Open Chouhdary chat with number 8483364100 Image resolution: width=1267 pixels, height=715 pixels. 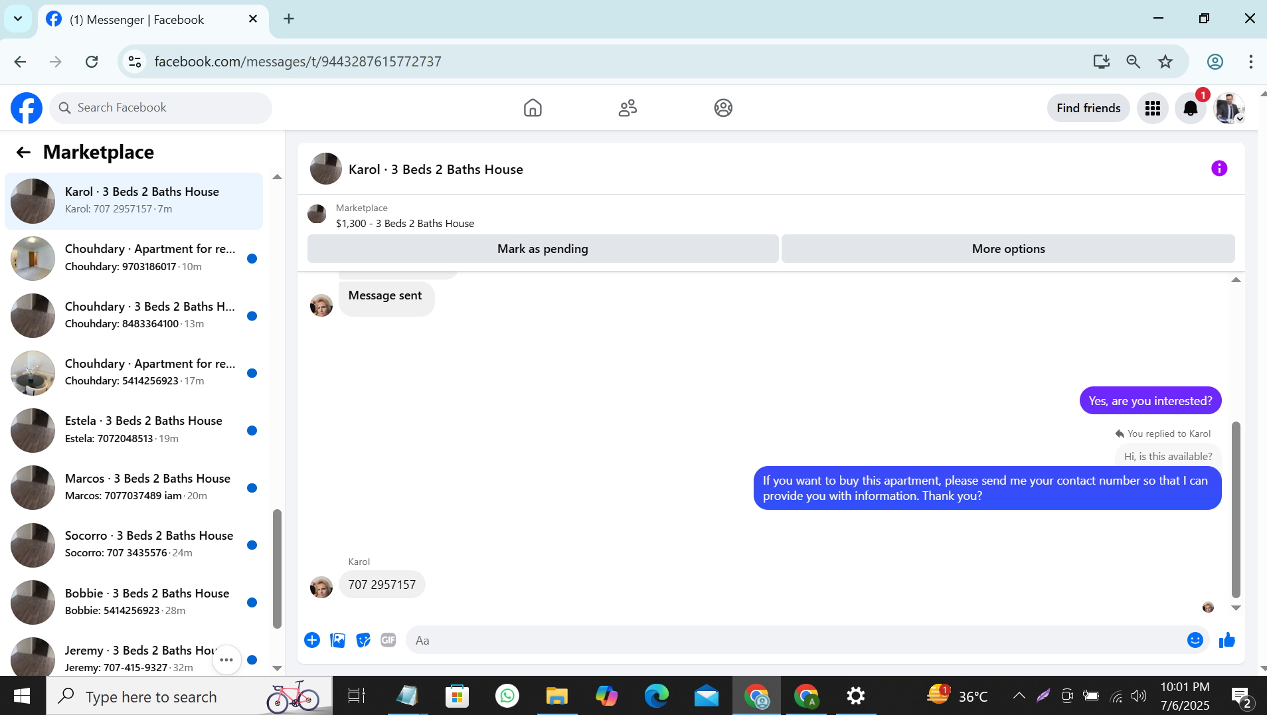133,315
